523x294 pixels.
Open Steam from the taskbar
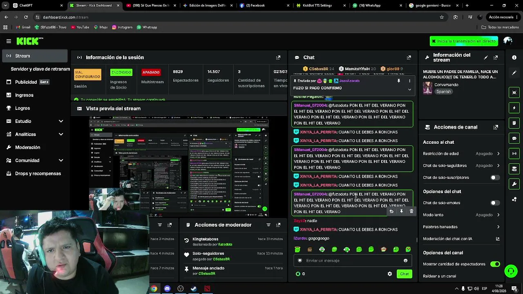tap(194, 289)
